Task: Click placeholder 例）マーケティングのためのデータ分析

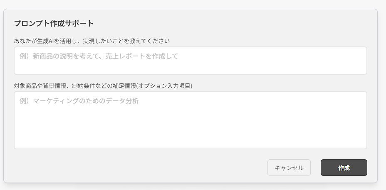Action: click(79, 101)
